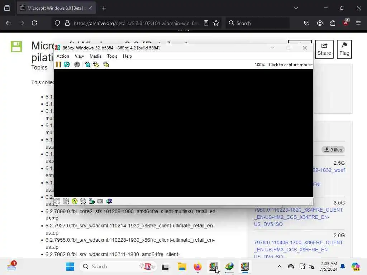Open Firefox application hamburger menu
Screen dimensions: 367x275
point(358,23)
